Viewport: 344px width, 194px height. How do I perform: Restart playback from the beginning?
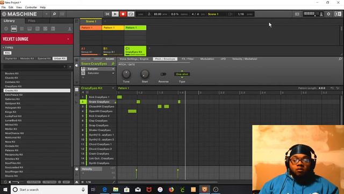107,14
